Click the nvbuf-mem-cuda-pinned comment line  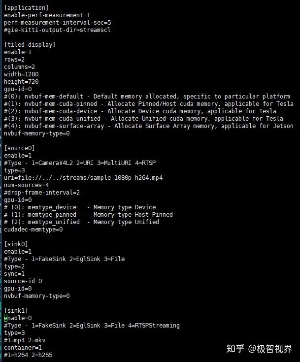point(149,104)
